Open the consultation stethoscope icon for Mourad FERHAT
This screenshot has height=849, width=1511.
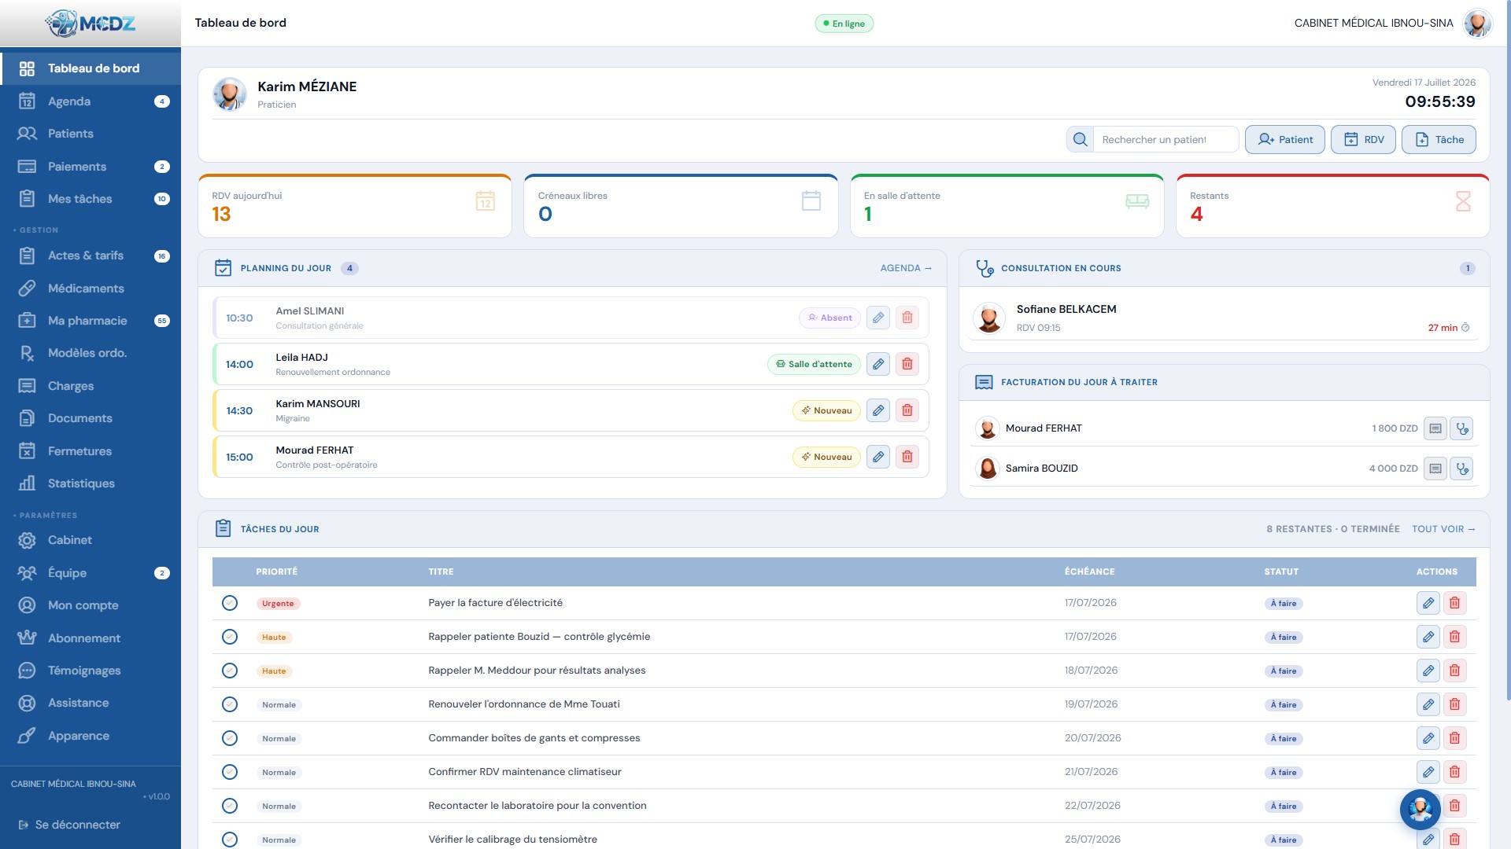pos(1461,428)
